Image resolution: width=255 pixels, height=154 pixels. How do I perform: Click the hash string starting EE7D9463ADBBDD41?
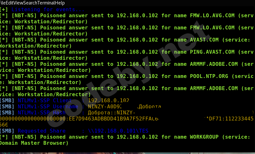click(114, 119)
